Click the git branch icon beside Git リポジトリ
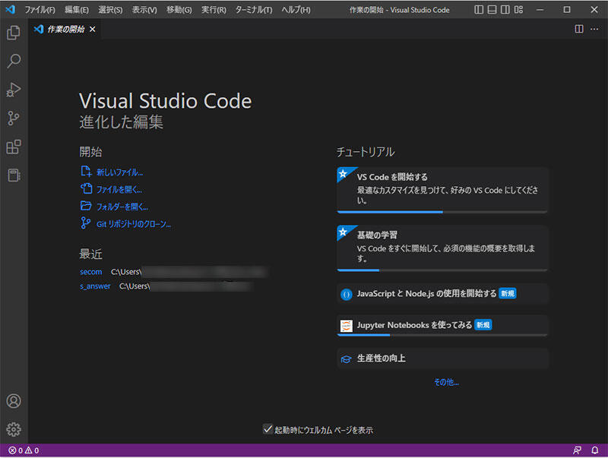The image size is (608, 458). (x=85, y=223)
